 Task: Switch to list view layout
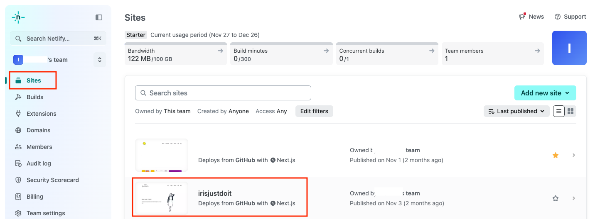559,111
